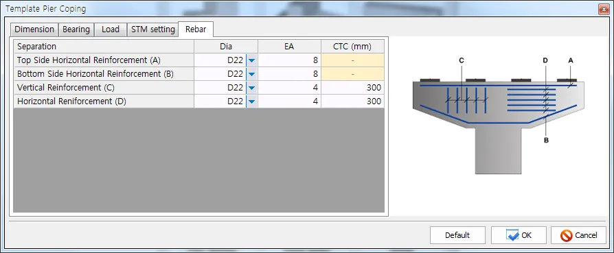The width and height of the screenshot is (614, 253).
Task: Click CTC 300 cell for Horizontal Reniforcement (D)
Action: [x=353, y=101]
